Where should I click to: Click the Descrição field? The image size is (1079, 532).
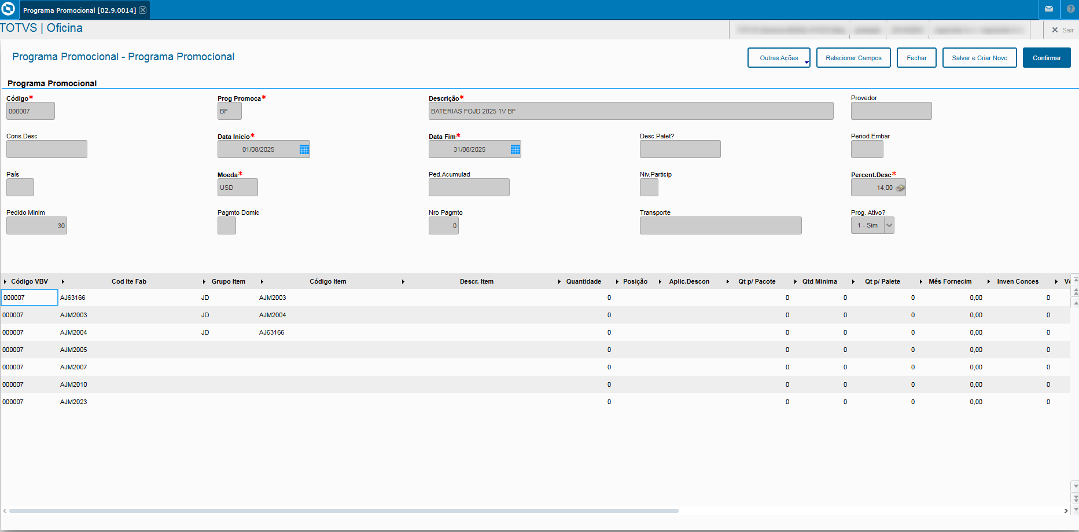point(631,111)
